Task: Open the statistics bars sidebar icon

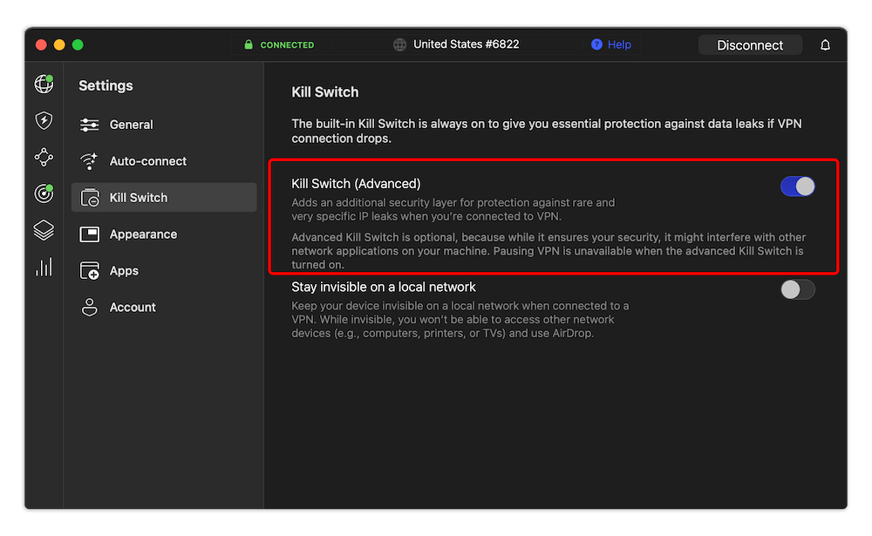Action: (x=44, y=267)
